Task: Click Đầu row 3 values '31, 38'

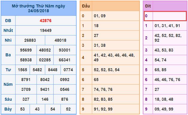Action: point(100,45)
